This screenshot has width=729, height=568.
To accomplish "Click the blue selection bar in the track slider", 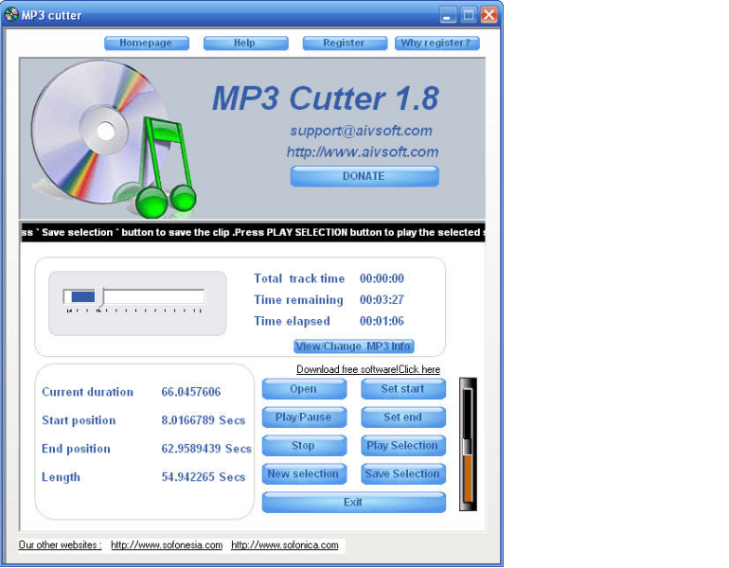I will click(82, 296).
